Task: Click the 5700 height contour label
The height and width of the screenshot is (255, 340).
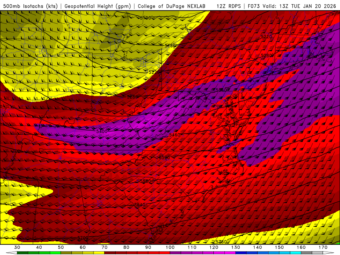Action: (83, 238)
